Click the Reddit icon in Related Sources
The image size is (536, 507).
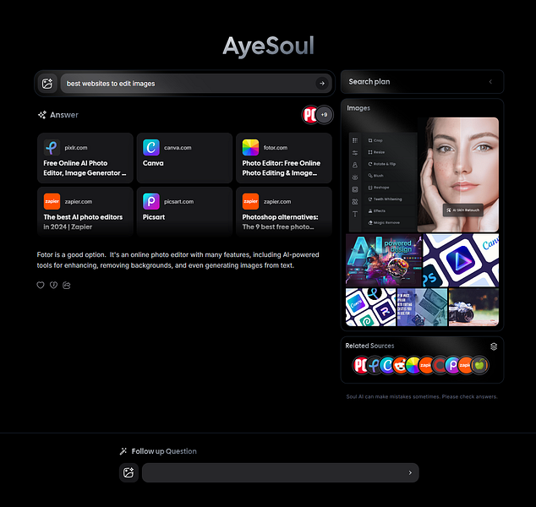400,365
